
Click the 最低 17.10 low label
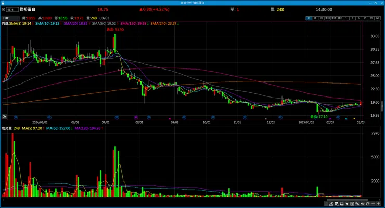[319, 117]
